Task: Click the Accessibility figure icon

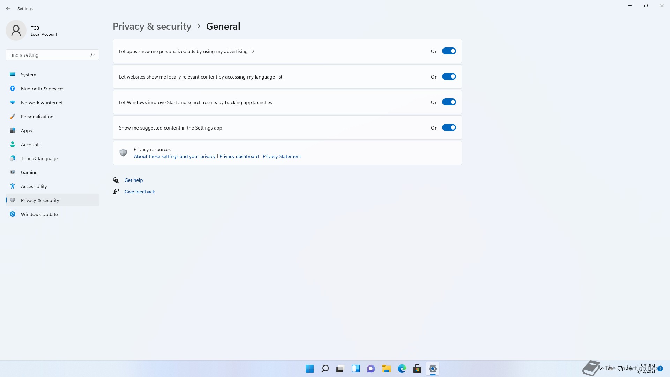Action: tap(13, 186)
